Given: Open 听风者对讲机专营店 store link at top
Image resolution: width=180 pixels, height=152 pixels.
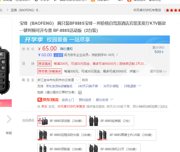Looking at the screenshot, I should point(147,10).
